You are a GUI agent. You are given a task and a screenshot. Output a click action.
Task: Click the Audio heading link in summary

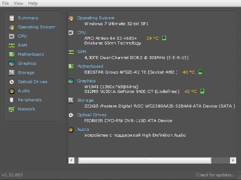(x=83, y=129)
